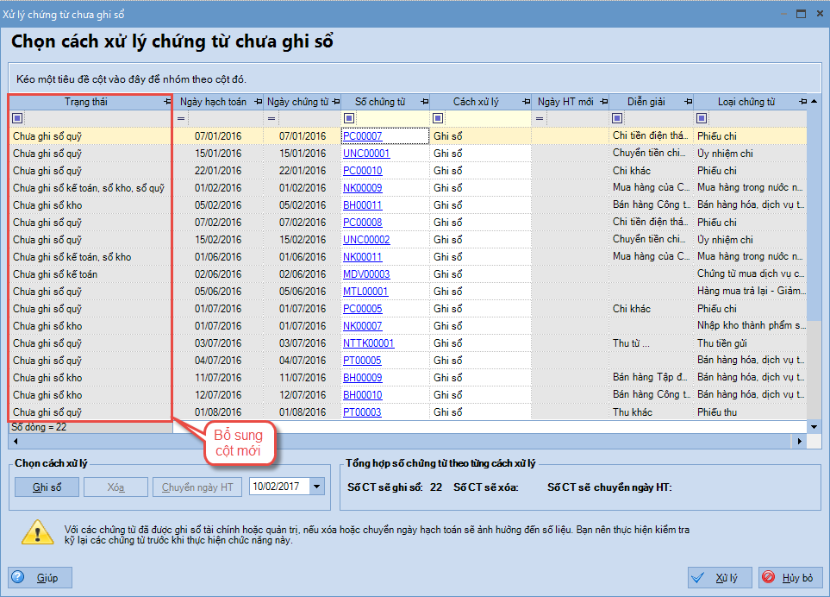Select the 'Nhập kho thành phẩm s...' cell
Viewport: 830px width, 597px height.
[x=751, y=326]
